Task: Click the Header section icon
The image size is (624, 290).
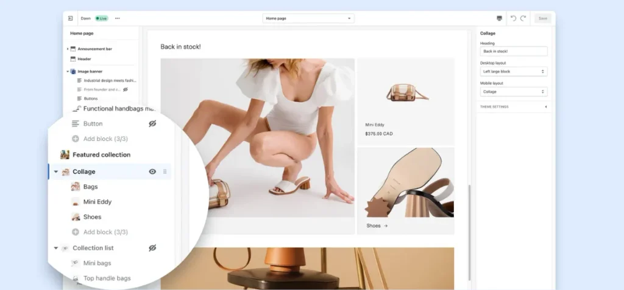Action: click(x=73, y=59)
